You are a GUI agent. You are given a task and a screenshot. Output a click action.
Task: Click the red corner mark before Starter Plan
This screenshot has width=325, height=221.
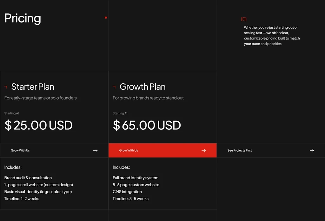6,87
